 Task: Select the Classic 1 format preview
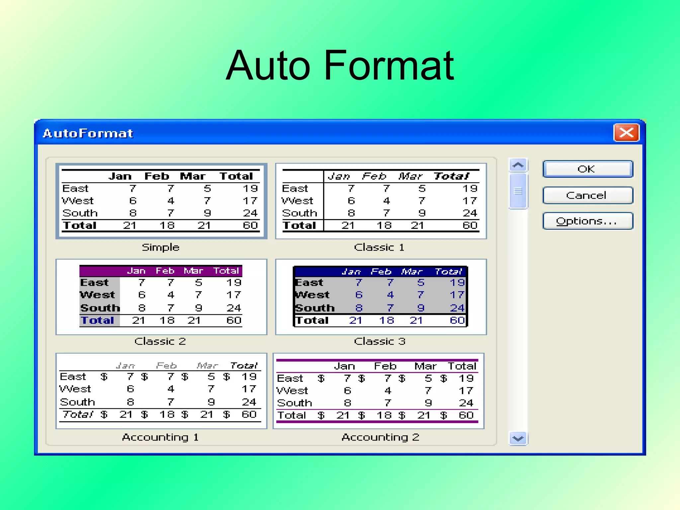click(x=381, y=201)
